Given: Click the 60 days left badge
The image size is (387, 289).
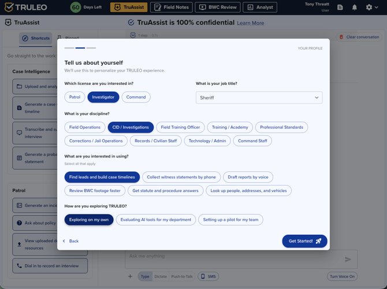Looking at the screenshot, I should tap(76, 7).
